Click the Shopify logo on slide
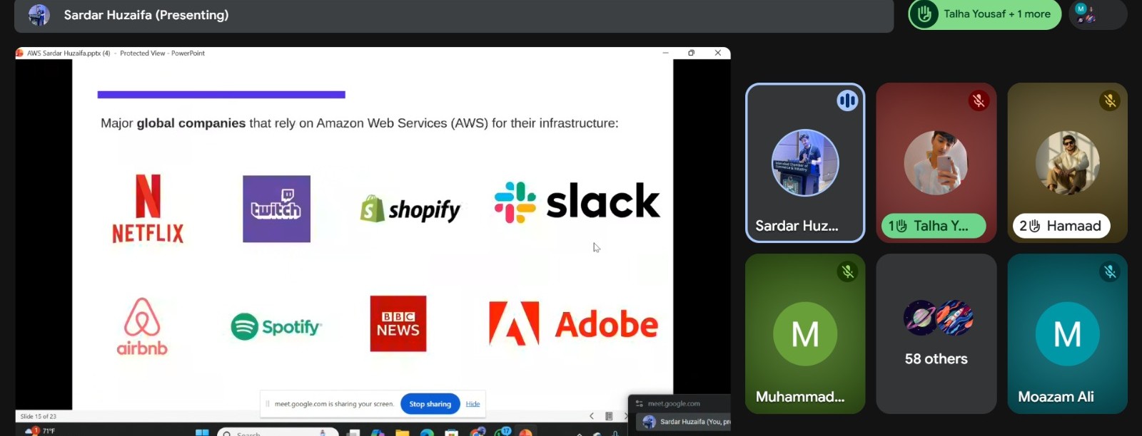 coord(410,209)
